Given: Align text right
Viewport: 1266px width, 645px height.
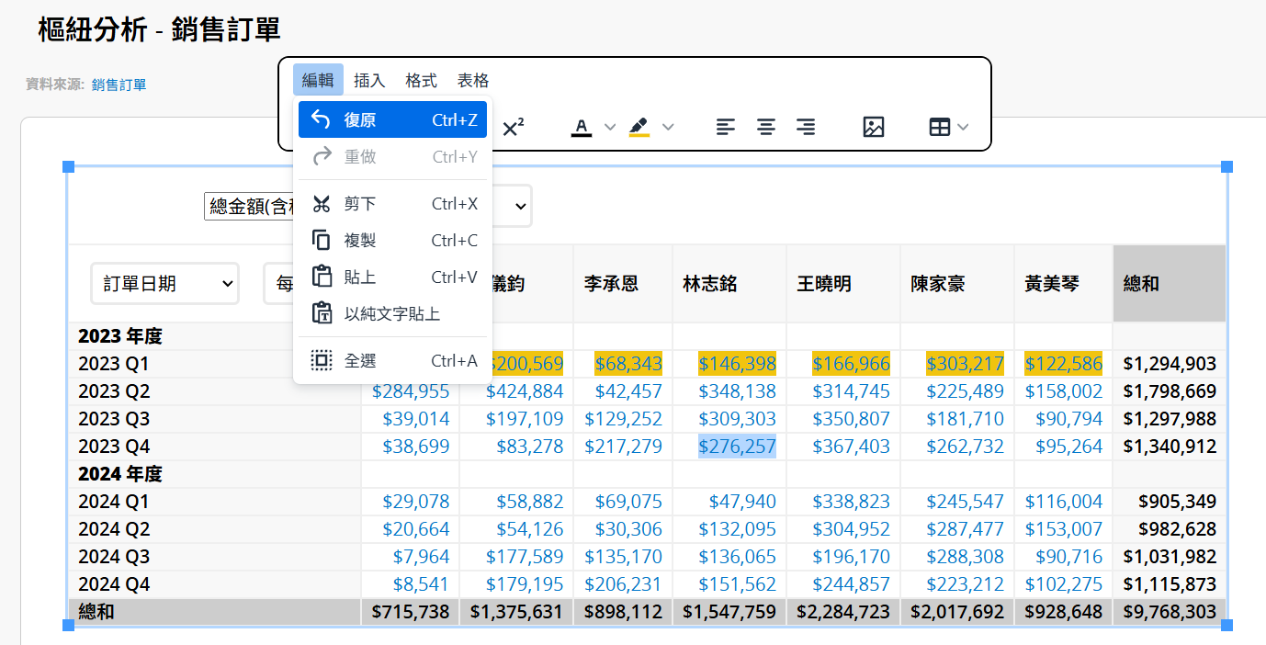Looking at the screenshot, I should (x=806, y=128).
